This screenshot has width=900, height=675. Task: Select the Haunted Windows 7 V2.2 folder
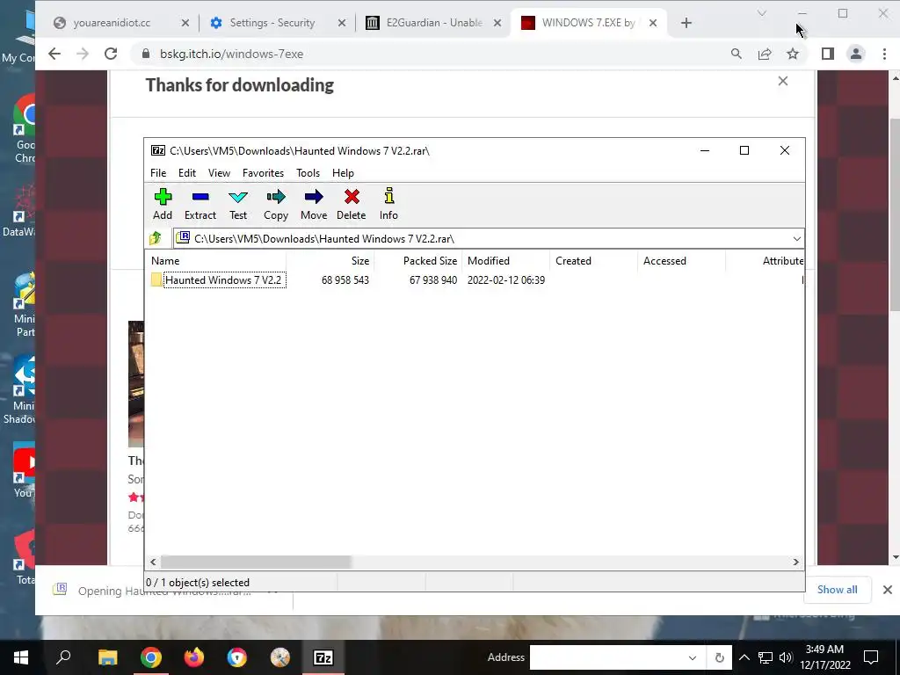(x=223, y=280)
